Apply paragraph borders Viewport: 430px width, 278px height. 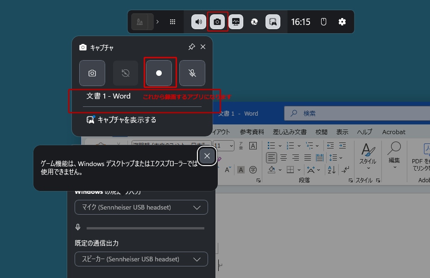(290, 170)
